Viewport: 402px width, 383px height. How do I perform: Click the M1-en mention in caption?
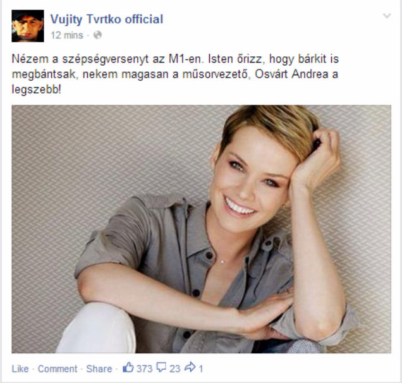(186, 59)
